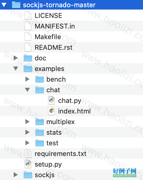Click the sockjs-tornado-master folder icon
This screenshot has height=180, width=143.
16,5
